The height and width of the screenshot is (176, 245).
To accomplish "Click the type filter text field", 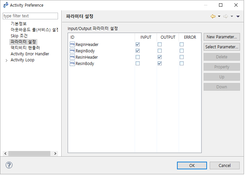I will (x=30, y=16).
